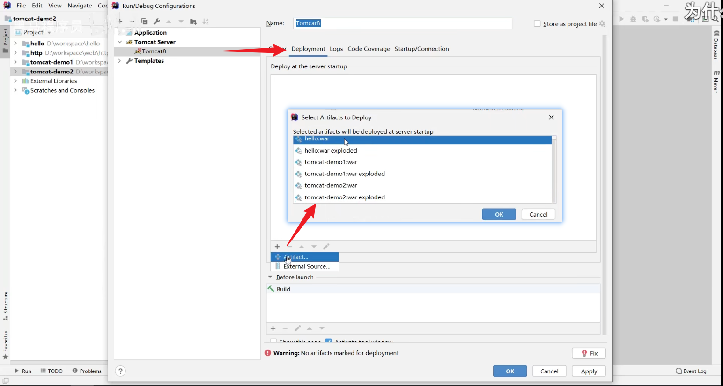
Task: Open the Structure tool window
Action: 6,306
